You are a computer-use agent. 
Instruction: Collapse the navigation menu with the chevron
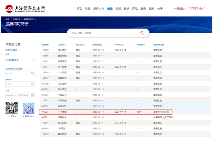click(x=33, y=60)
